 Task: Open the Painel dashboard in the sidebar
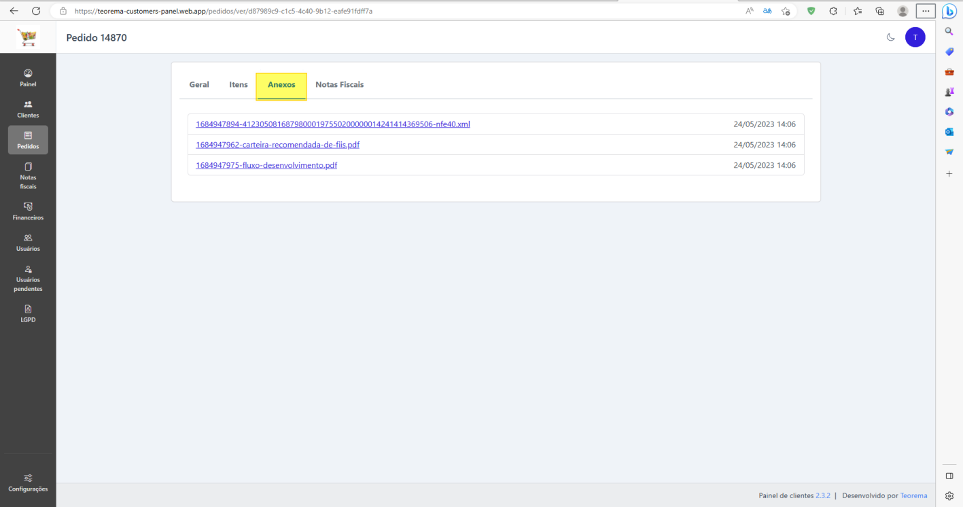[28, 77]
